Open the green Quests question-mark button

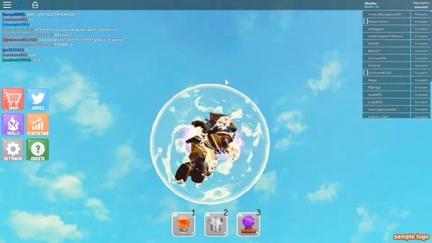(x=38, y=150)
